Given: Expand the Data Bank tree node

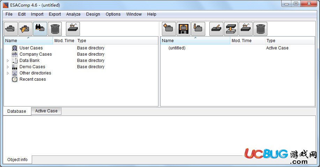Looking at the screenshot, I should pyautogui.click(x=8, y=61).
